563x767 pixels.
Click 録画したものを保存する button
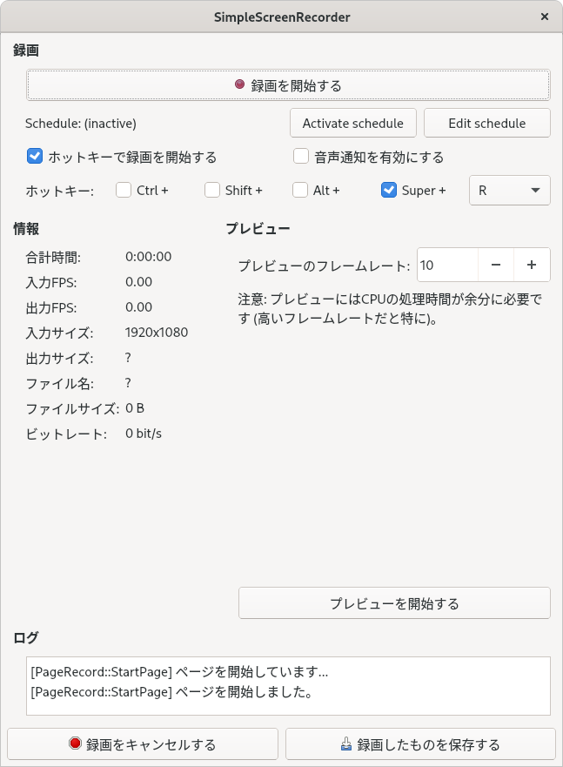click(421, 744)
